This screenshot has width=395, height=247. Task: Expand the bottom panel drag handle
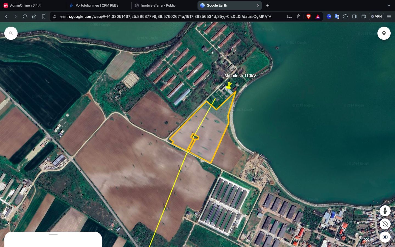coord(53,234)
